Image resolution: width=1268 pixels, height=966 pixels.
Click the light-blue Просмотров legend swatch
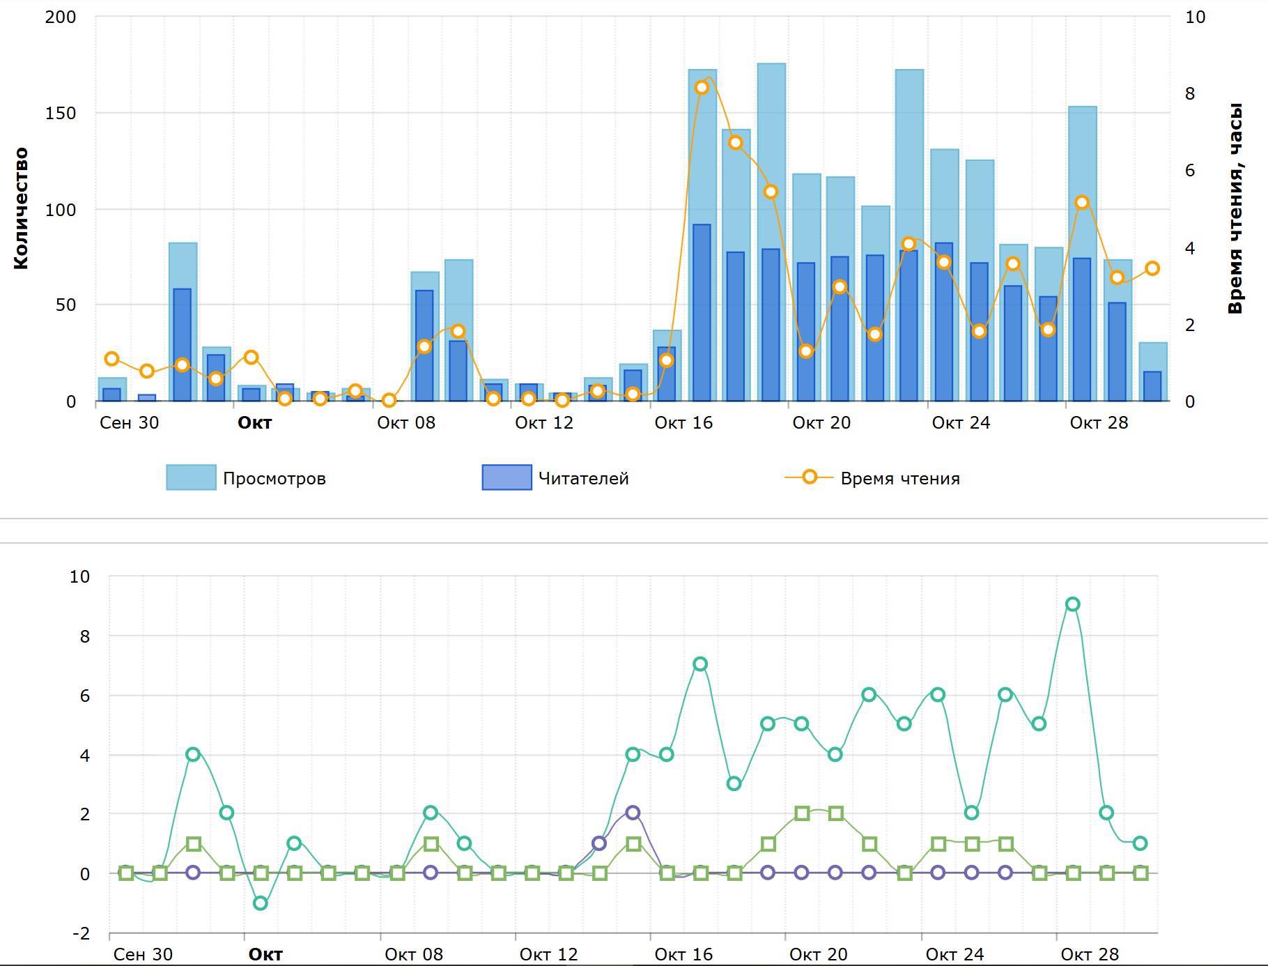[x=191, y=478]
